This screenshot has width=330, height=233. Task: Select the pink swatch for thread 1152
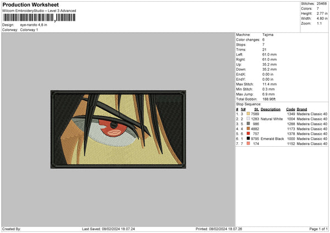point(248,143)
